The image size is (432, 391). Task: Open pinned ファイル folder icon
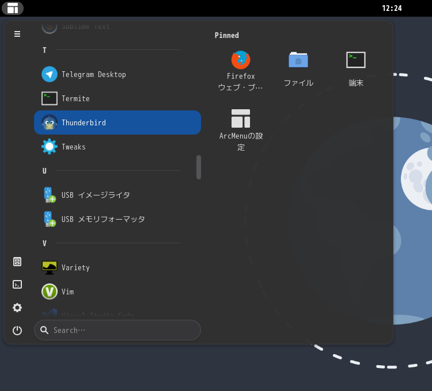pos(298,60)
